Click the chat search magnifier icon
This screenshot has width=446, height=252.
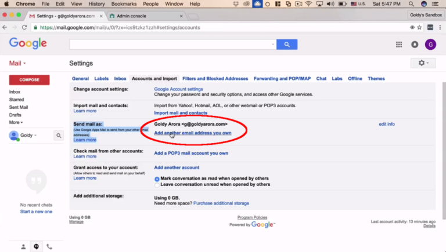pos(59,136)
